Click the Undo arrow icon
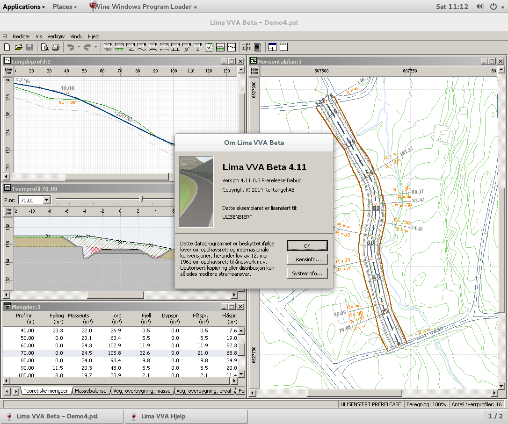 (x=71, y=47)
